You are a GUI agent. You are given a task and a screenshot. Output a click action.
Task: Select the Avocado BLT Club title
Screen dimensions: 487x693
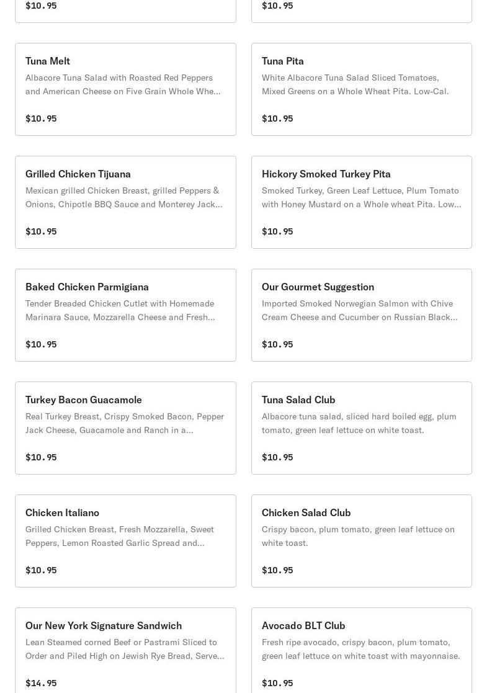[x=303, y=625]
